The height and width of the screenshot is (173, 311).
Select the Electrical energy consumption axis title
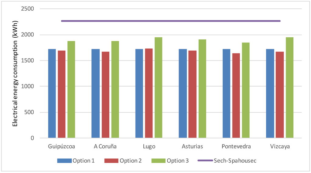(15, 73)
